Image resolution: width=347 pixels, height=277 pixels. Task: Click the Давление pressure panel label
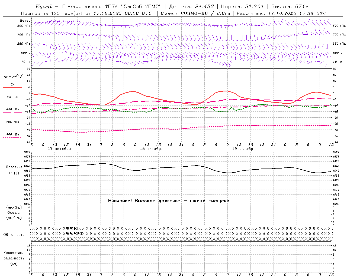coord(14,167)
